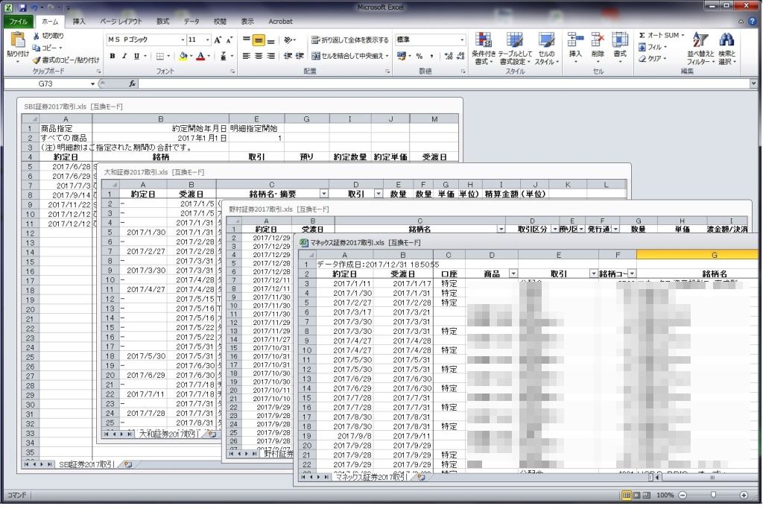Screen dimensions: 763x509
Task: Increase cell indent
Action: (x=300, y=57)
